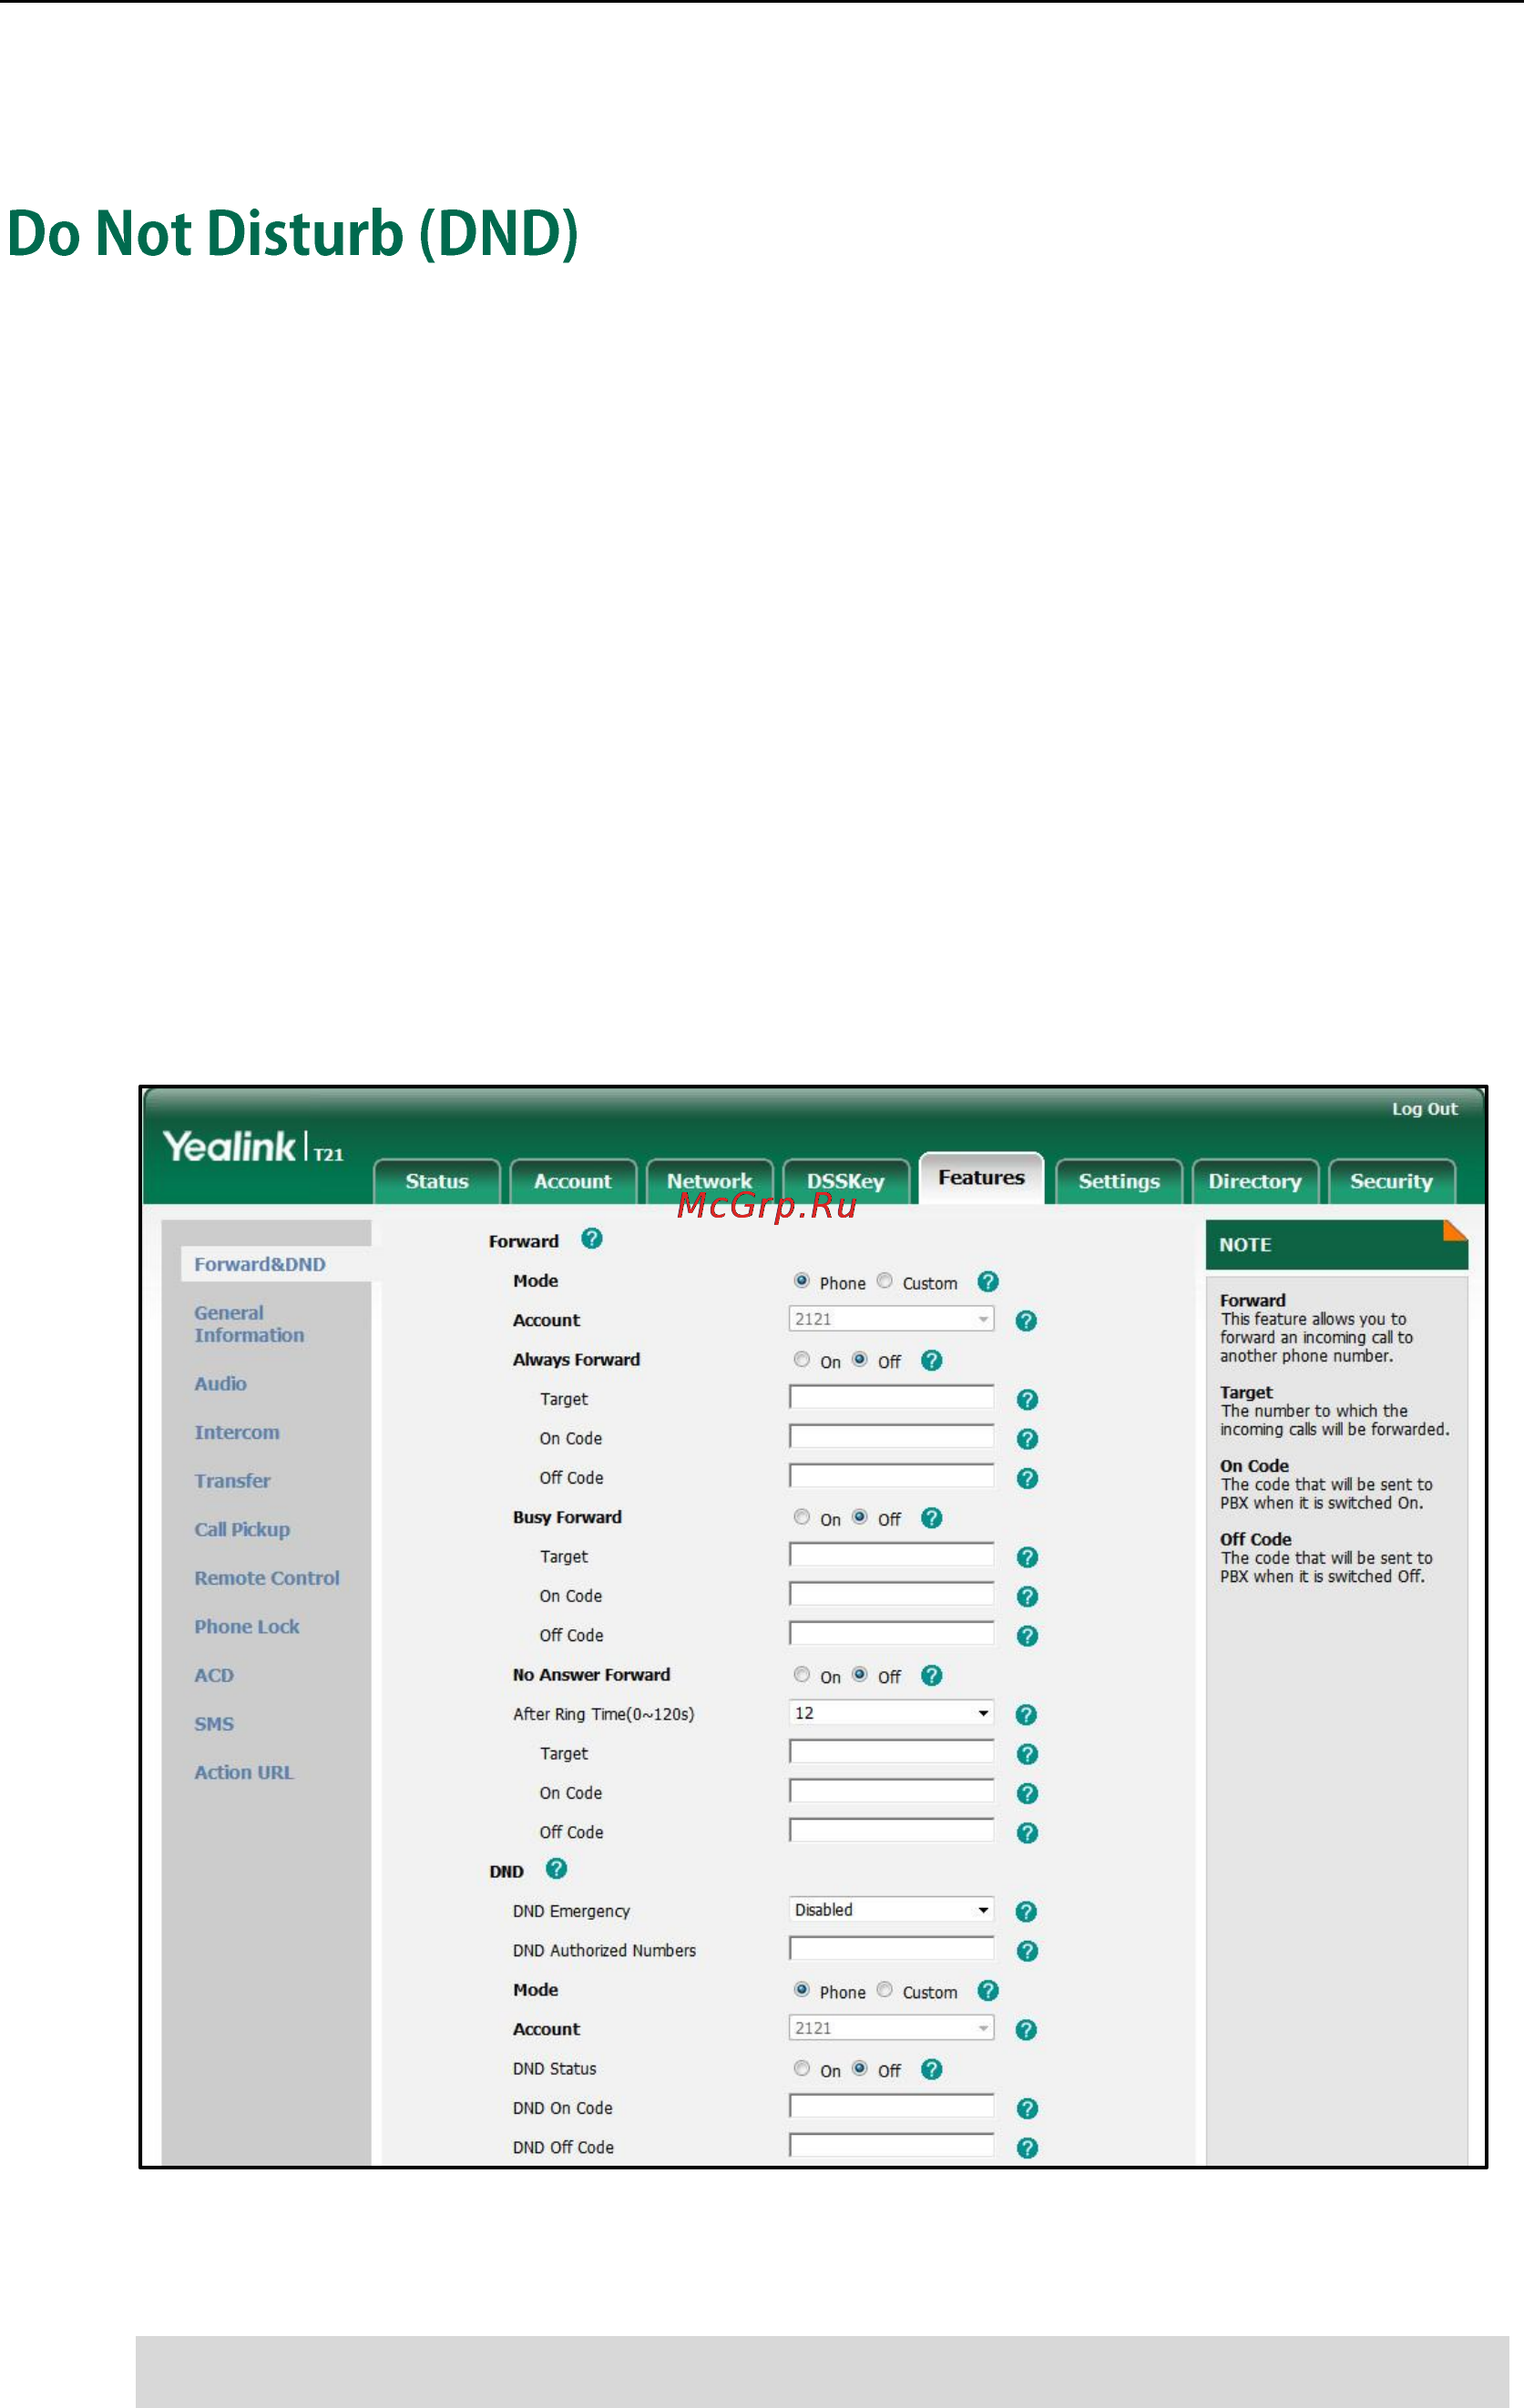Open Audio in sidebar

[220, 1384]
